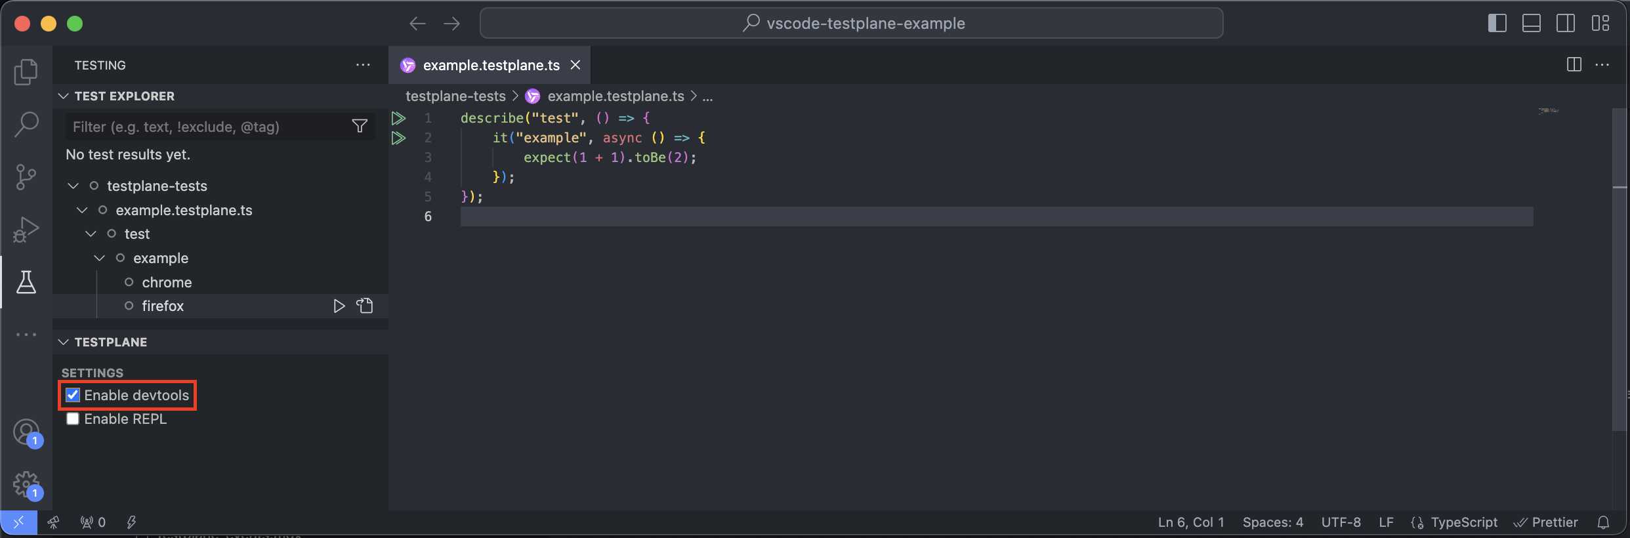Viewport: 1630px width, 538px height.
Task: Collapse the testplane-tests tree node
Action: 73,186
